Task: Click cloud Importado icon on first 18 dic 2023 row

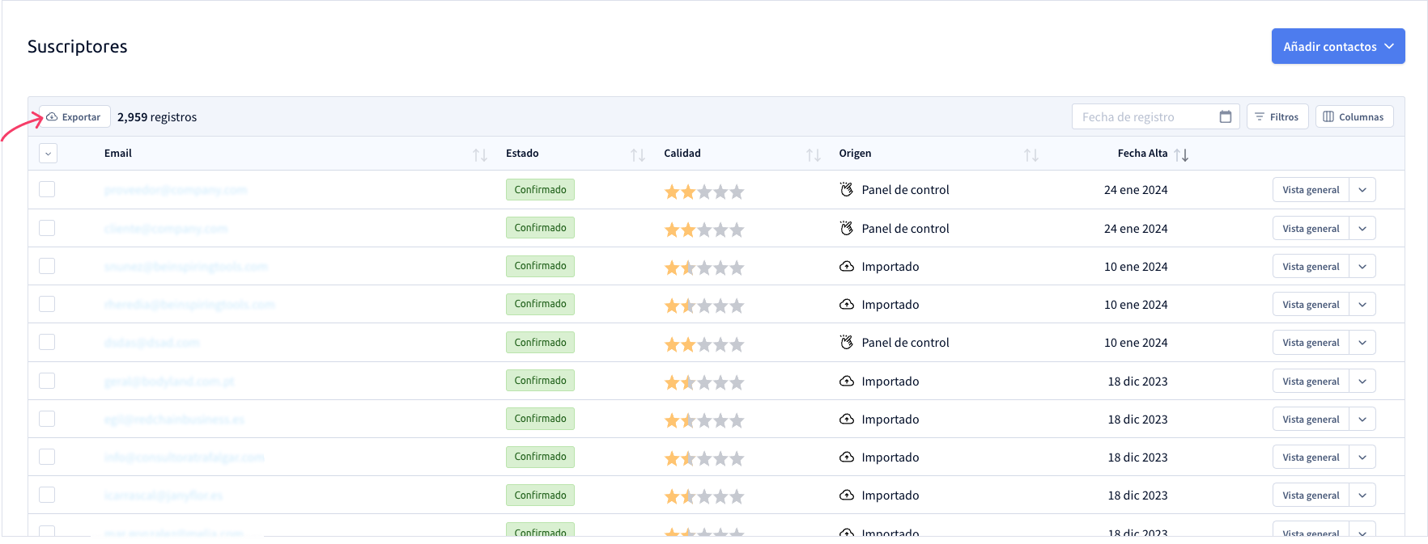Action: tap(847, 382)
